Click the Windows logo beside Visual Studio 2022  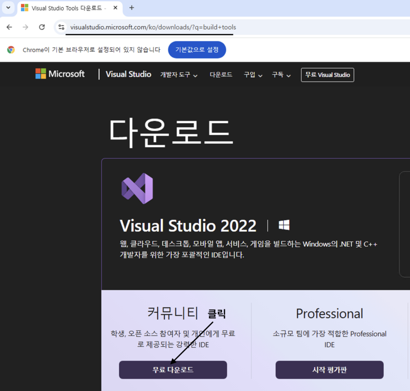(x=284, y=225)
